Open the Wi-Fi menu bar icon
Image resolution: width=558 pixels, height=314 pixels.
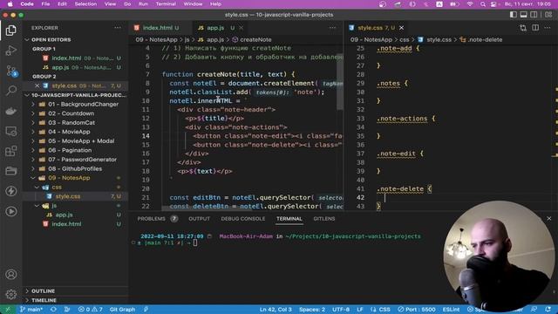coord(470,4)
